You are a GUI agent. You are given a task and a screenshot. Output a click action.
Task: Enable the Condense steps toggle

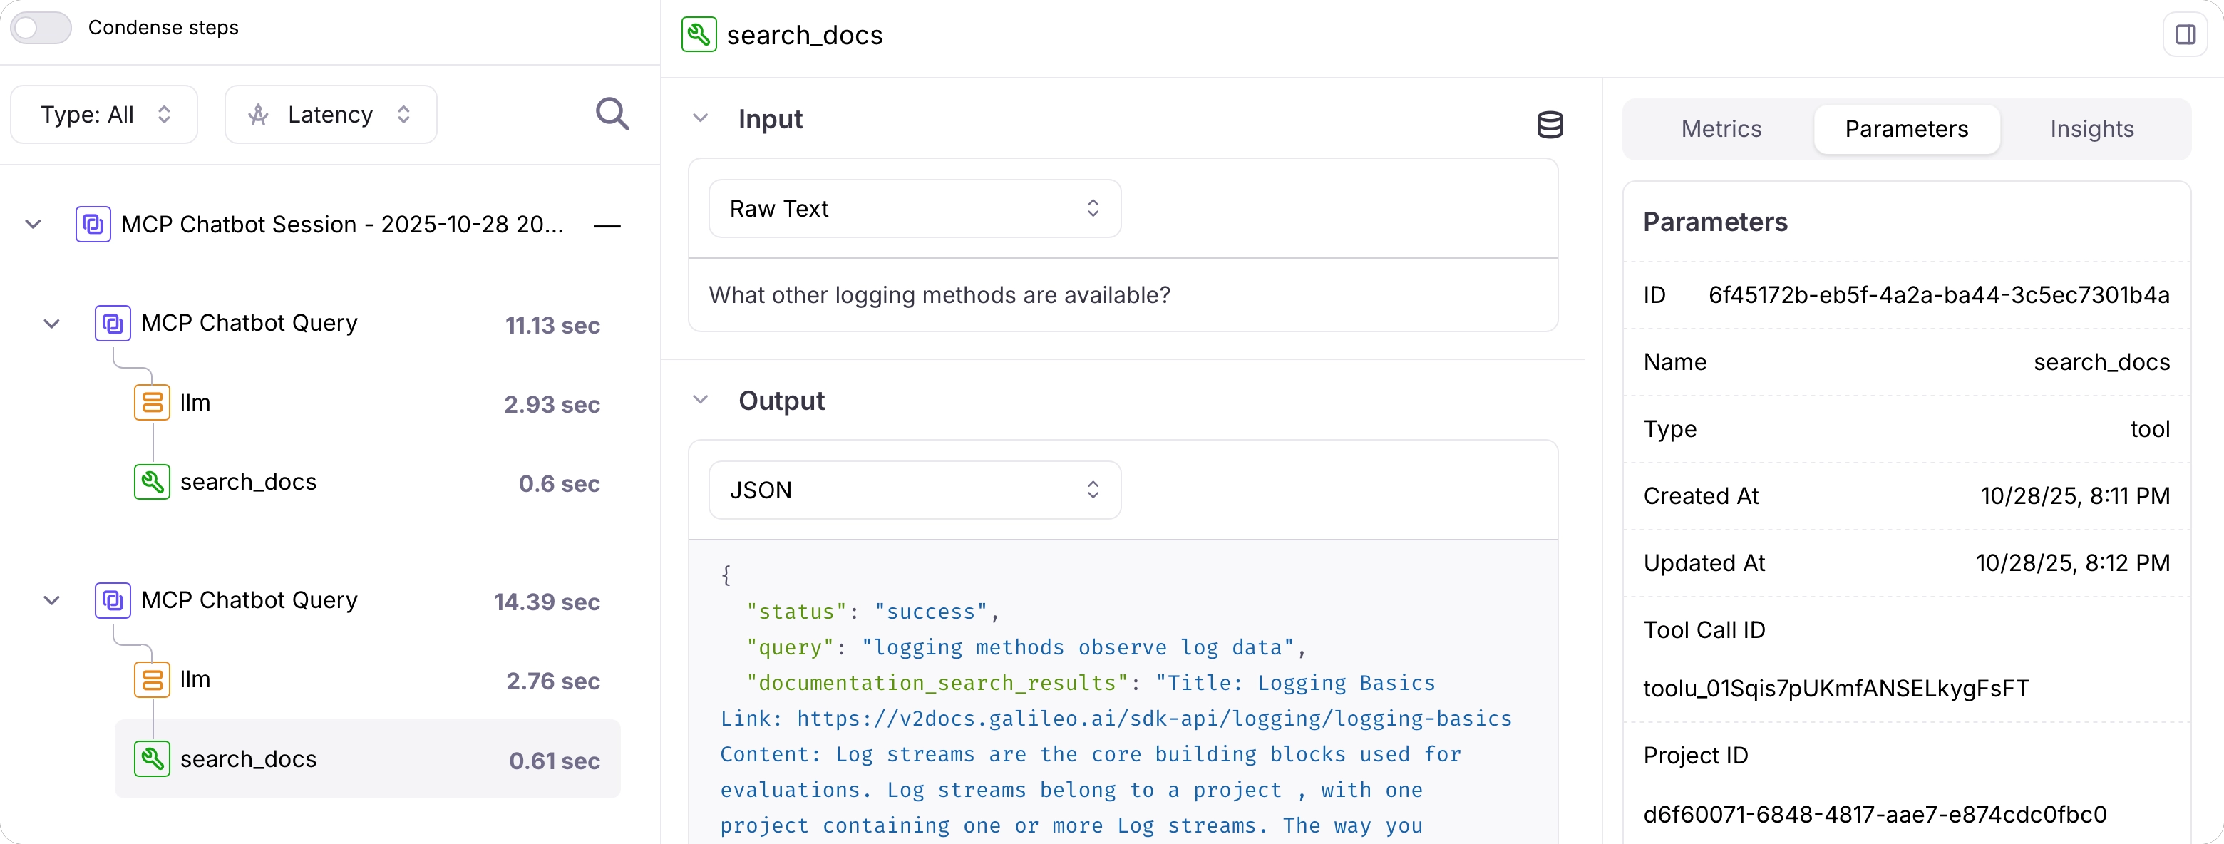point(41,28)
